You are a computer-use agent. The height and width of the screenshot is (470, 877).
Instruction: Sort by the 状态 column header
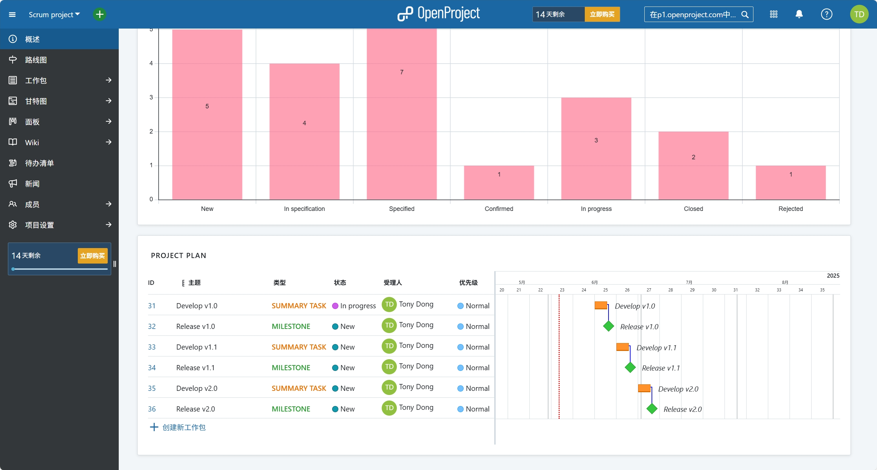pos(340,283)
